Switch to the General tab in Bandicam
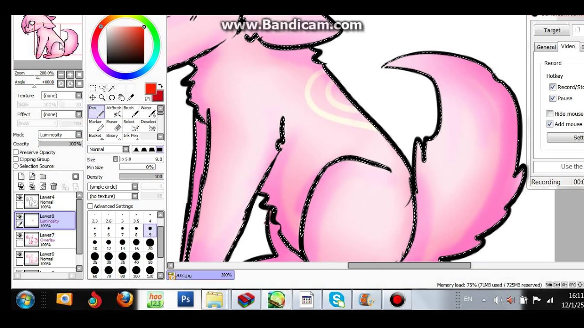Viewport: 584px width, 328px height. coord(546,47)
